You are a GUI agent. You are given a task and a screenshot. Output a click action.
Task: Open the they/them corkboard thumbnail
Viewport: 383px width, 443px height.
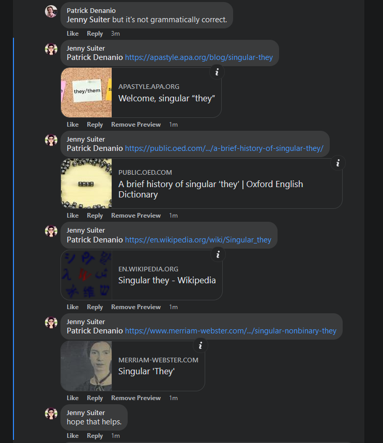[86, 93]
